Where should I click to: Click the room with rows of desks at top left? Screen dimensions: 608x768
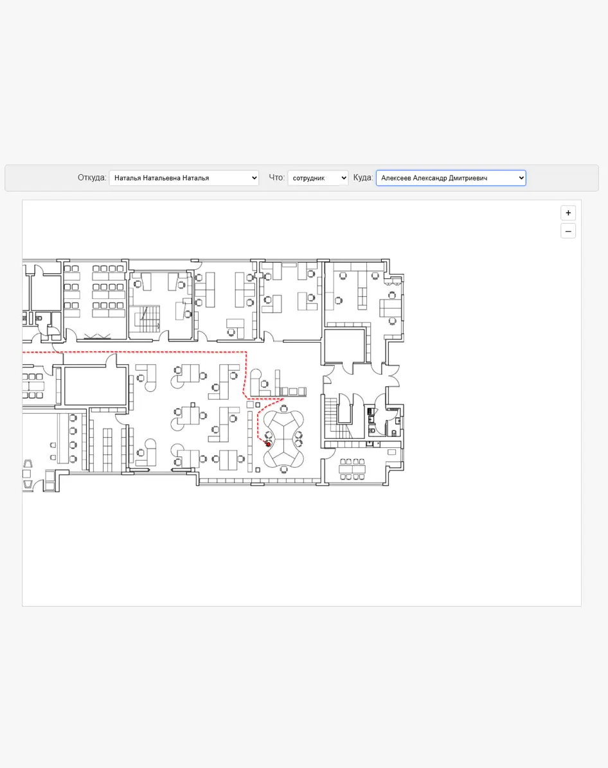[95, 292]
